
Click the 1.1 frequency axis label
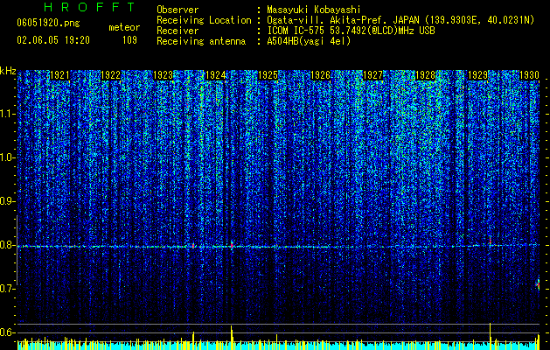click(7, 114)
